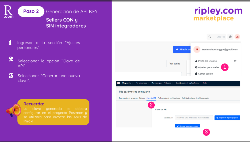Click the Paso 2 pill label

point(31,11)
